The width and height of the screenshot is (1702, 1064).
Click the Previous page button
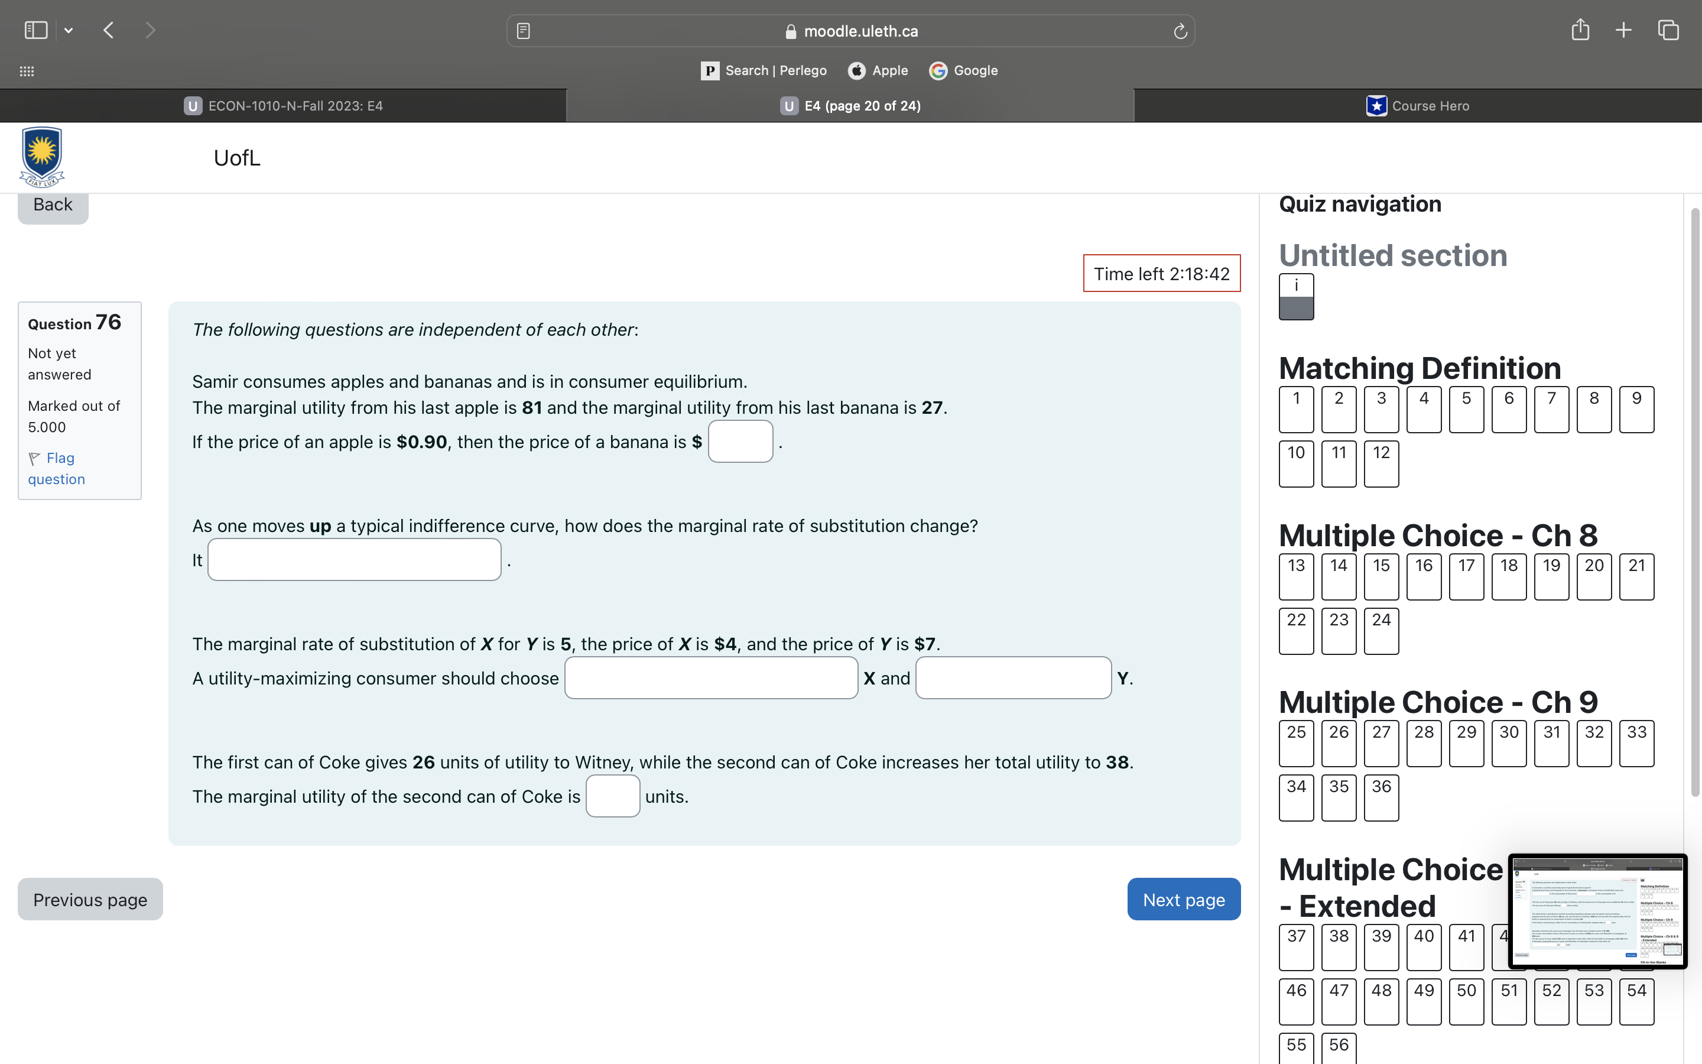(x=89, y=898)
